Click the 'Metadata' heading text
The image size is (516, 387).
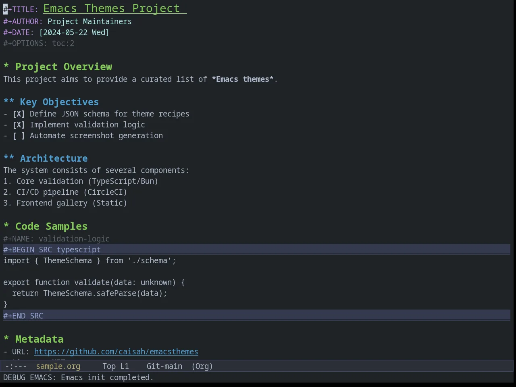tap(39, 339)
